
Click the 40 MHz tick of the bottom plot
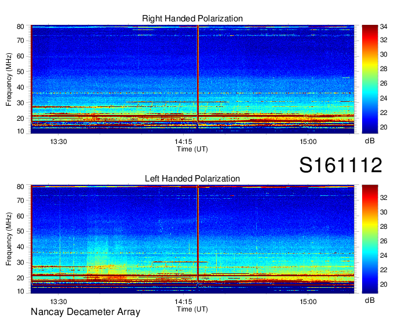pyautogui.click(x=20, y=247)
